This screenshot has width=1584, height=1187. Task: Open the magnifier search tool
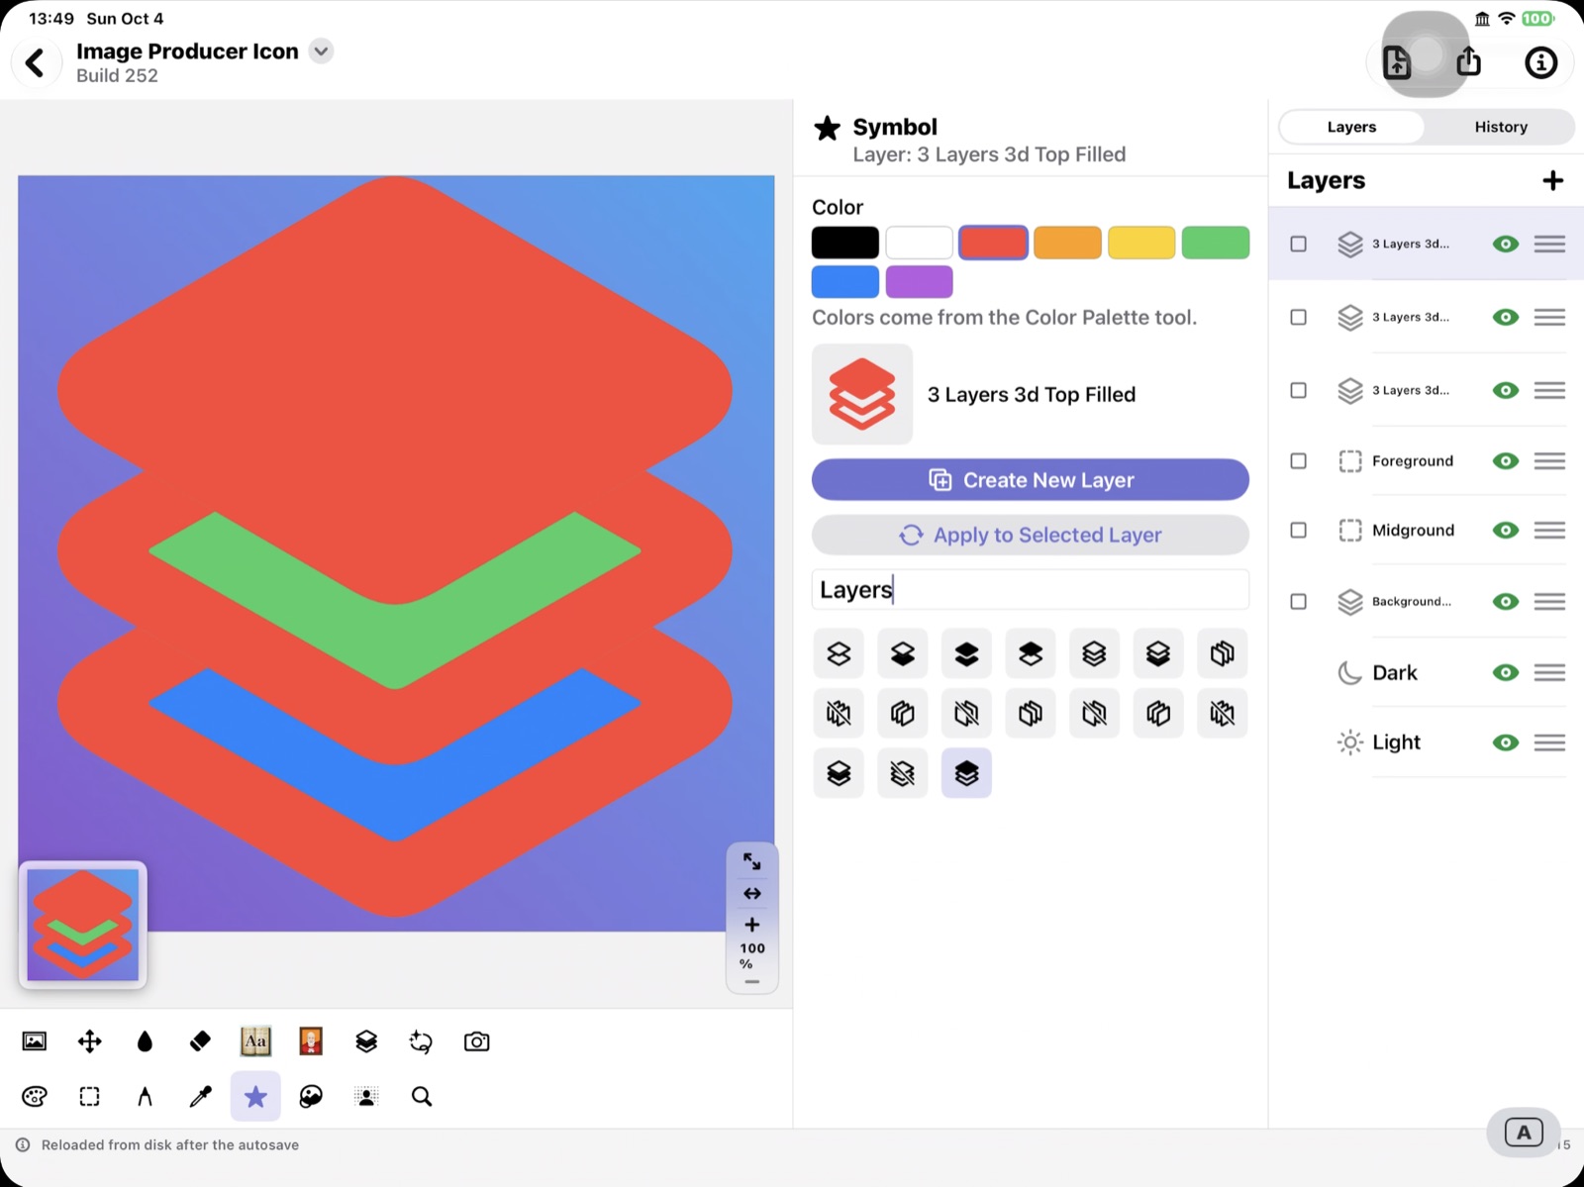tap(422, 1096)
